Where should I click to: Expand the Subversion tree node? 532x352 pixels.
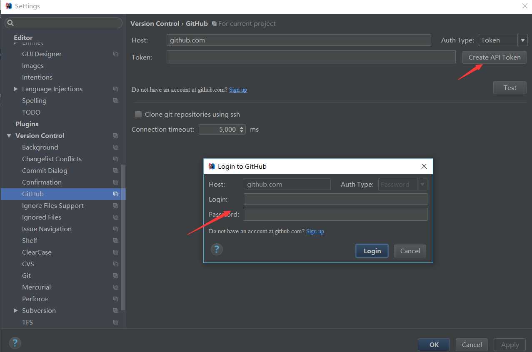tap(16, 311)
